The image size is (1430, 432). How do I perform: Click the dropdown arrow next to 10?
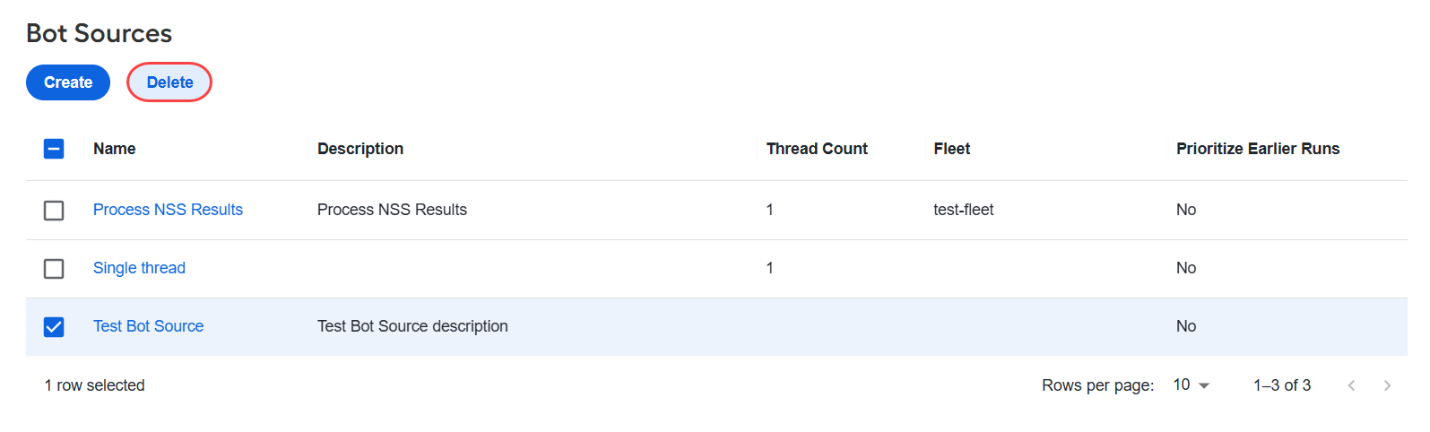(1204, 385)
